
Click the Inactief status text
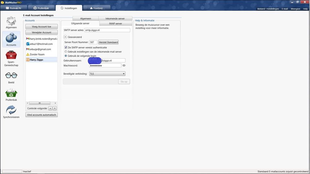(x=27, y=172)
